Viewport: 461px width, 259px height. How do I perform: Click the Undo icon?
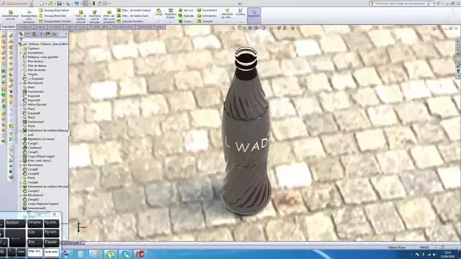click(76, 3)
